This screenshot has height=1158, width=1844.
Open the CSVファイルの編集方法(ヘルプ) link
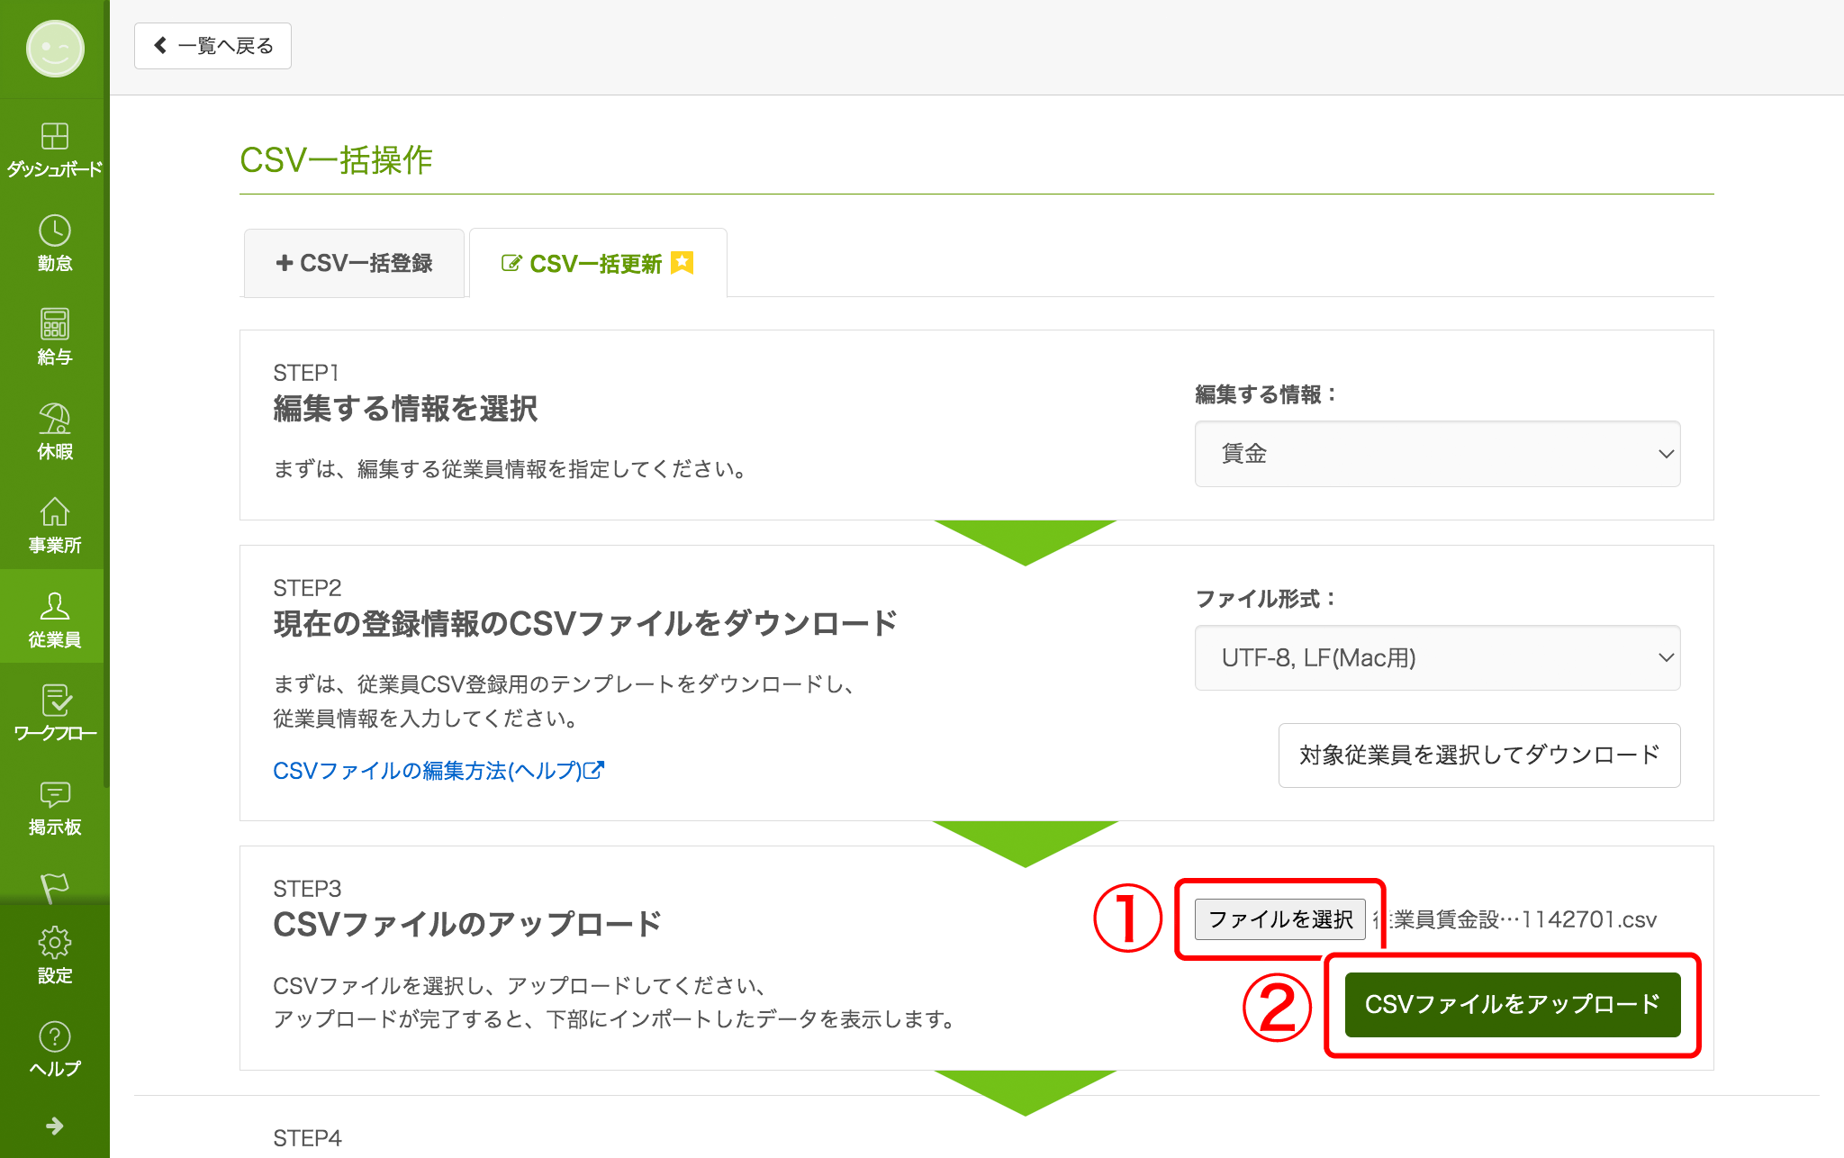tap(438, 771)
